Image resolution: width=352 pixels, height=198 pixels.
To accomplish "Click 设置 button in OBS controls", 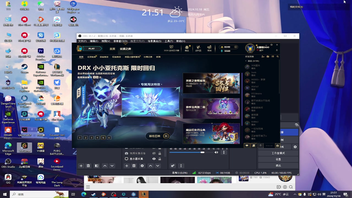I will [x=278, y=159].
